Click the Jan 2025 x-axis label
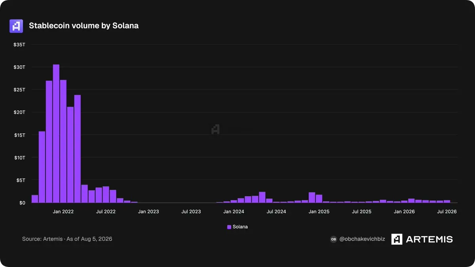 [x=319, y=212]
